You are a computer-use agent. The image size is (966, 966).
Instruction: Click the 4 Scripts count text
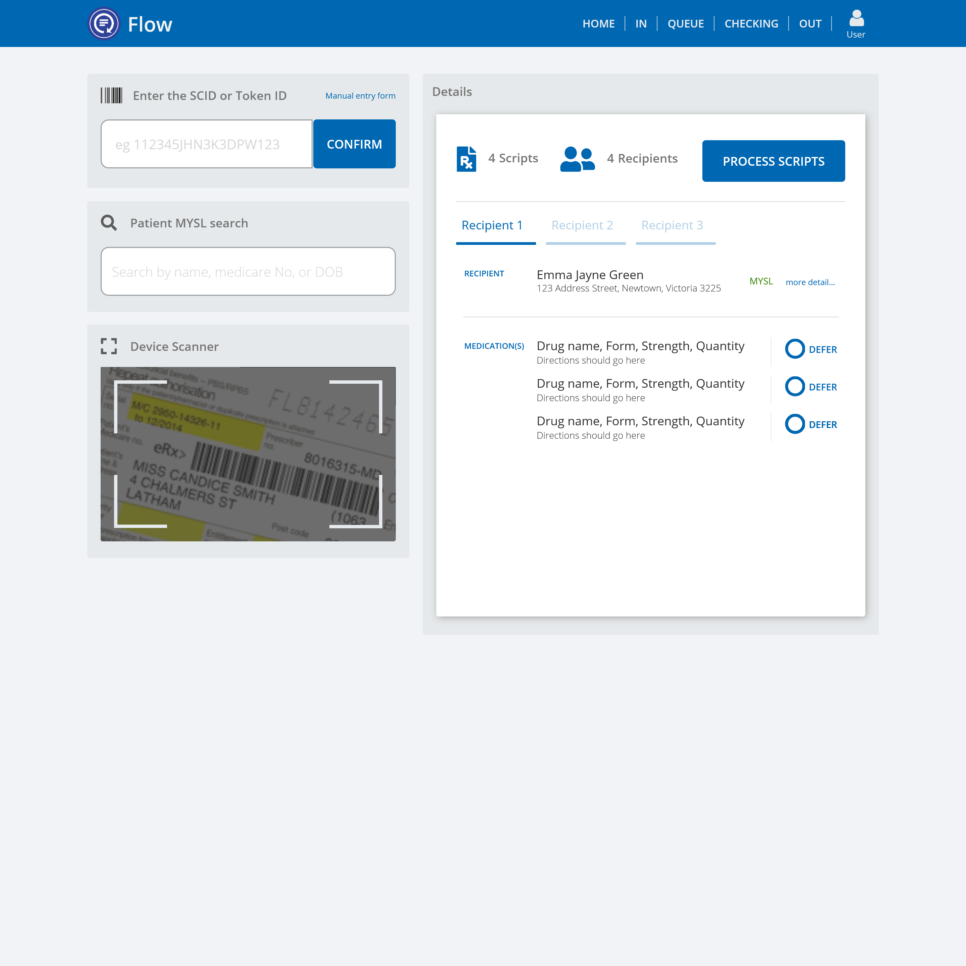[513, 158]
